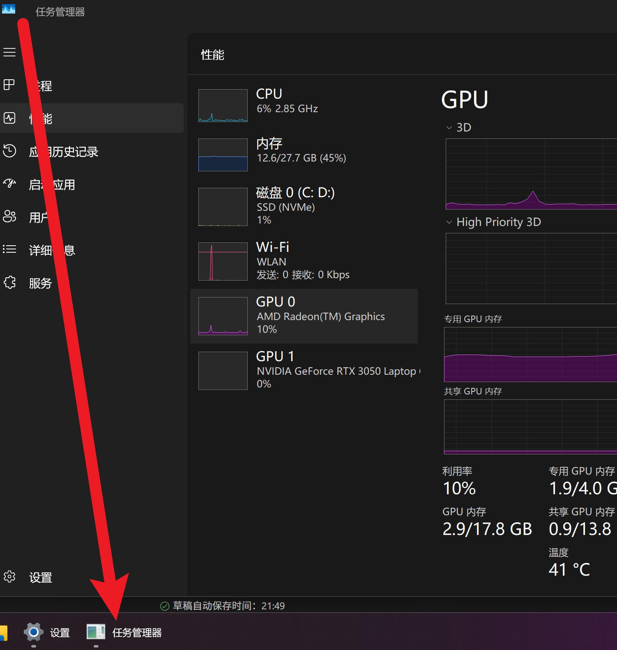Open the Services puzzle-gear icon
Image resolution: width=617 pixels, height=650 pixels.
coord(9,282)
